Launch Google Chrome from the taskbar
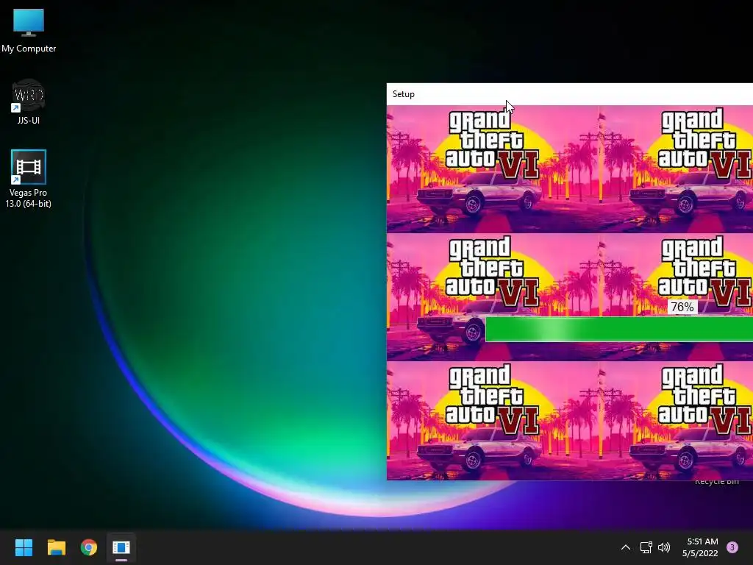 89,547
